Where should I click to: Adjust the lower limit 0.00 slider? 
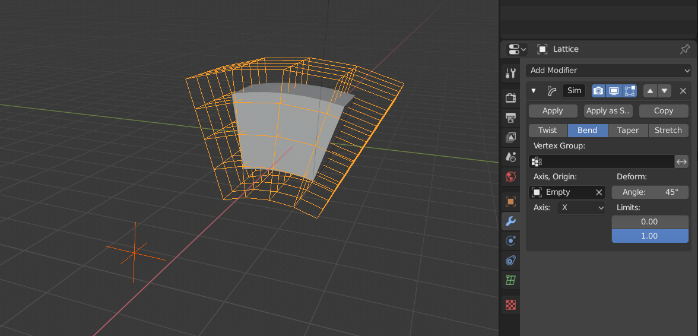[x=650, y=221]
